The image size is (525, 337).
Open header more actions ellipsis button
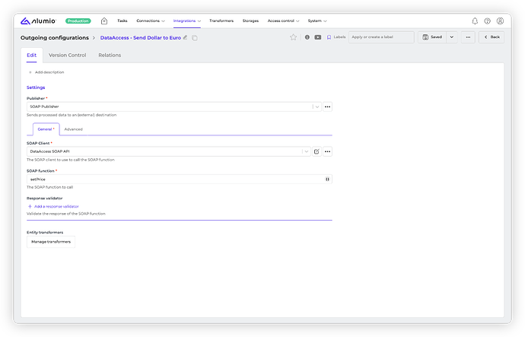[468, 37]
